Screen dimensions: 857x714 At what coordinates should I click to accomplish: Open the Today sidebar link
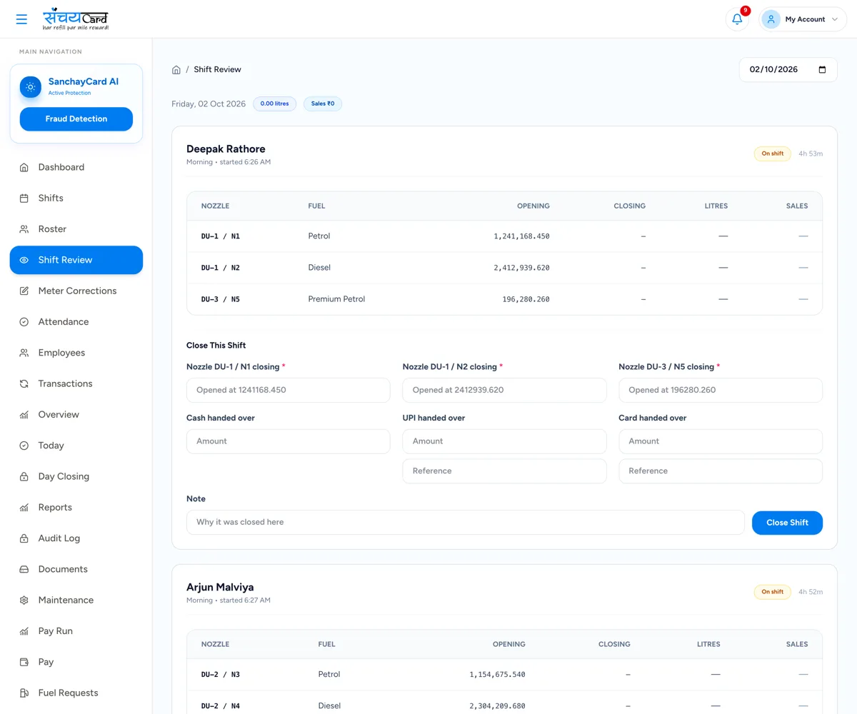(76, 446)
